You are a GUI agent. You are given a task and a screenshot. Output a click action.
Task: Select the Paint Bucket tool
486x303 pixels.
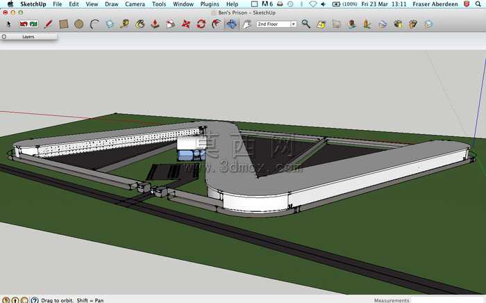tap(140, 24)
